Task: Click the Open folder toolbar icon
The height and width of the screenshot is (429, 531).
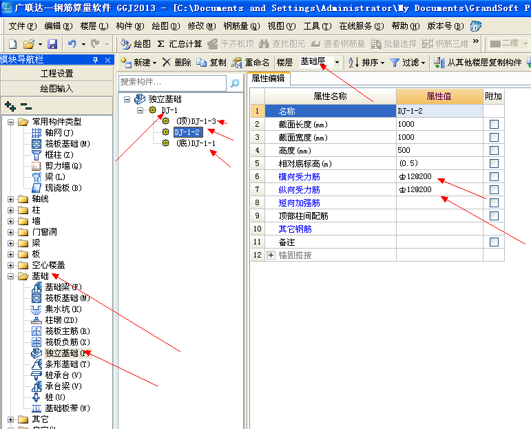Action: [x=29, y=44]
